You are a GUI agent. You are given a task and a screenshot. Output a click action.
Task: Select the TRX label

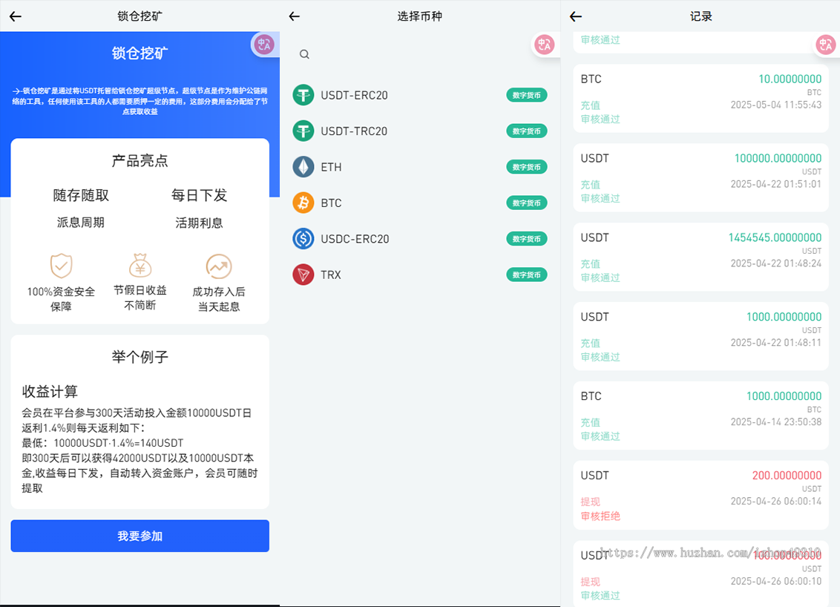[x=331, y=275]
